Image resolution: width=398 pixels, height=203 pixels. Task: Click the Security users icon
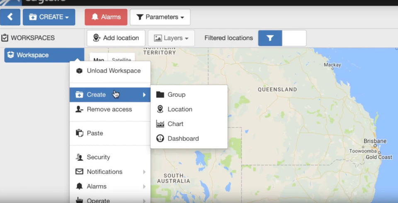pos(79,157)
